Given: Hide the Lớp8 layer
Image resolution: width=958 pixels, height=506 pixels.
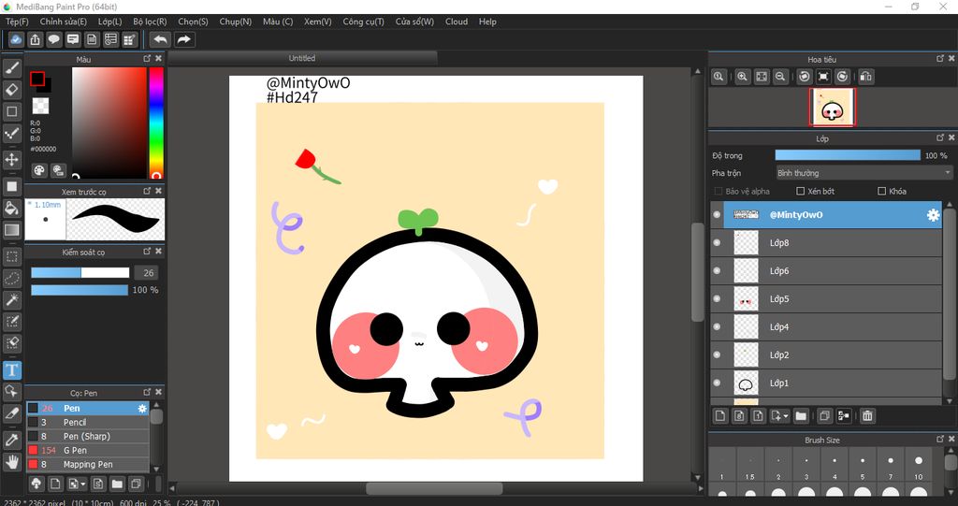Looking at the screenshot, I should (717, 242).
